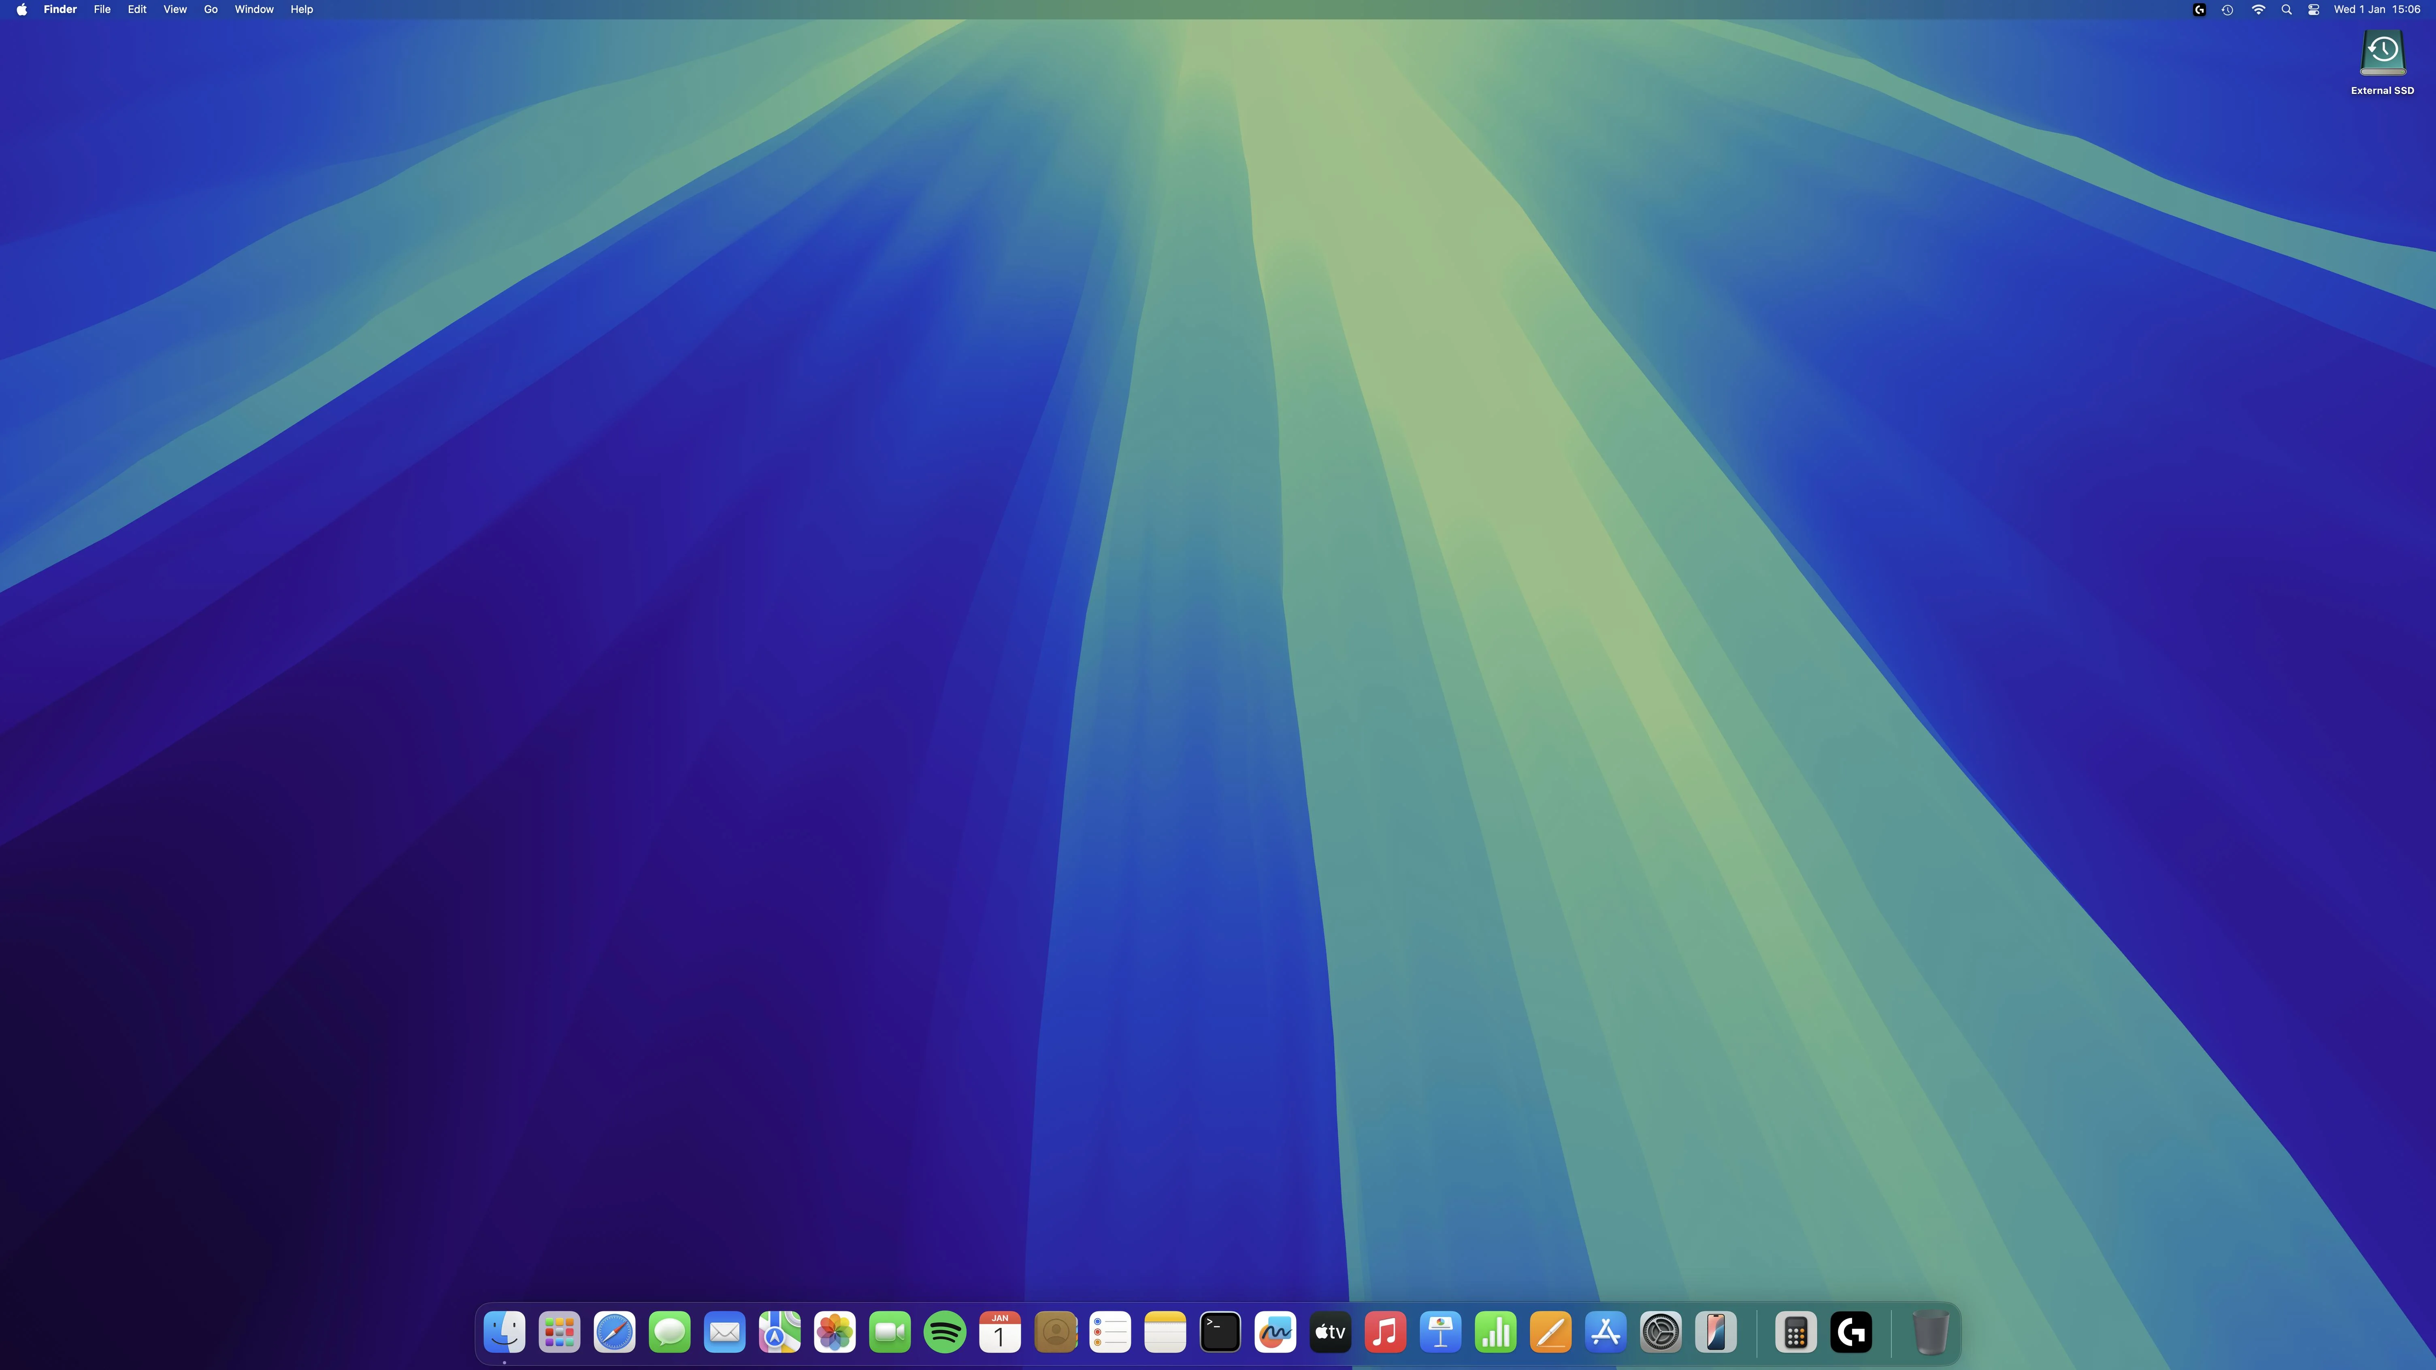Launch Spotify from the Dock
The width and height of the screenshot is (2436, 1370).
pyautogui.click(x=945, y=1332)
